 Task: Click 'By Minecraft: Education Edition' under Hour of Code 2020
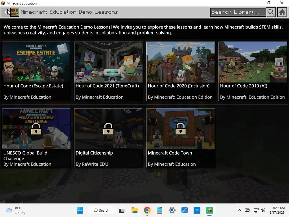pyautogui.click(x=180, y=97)
